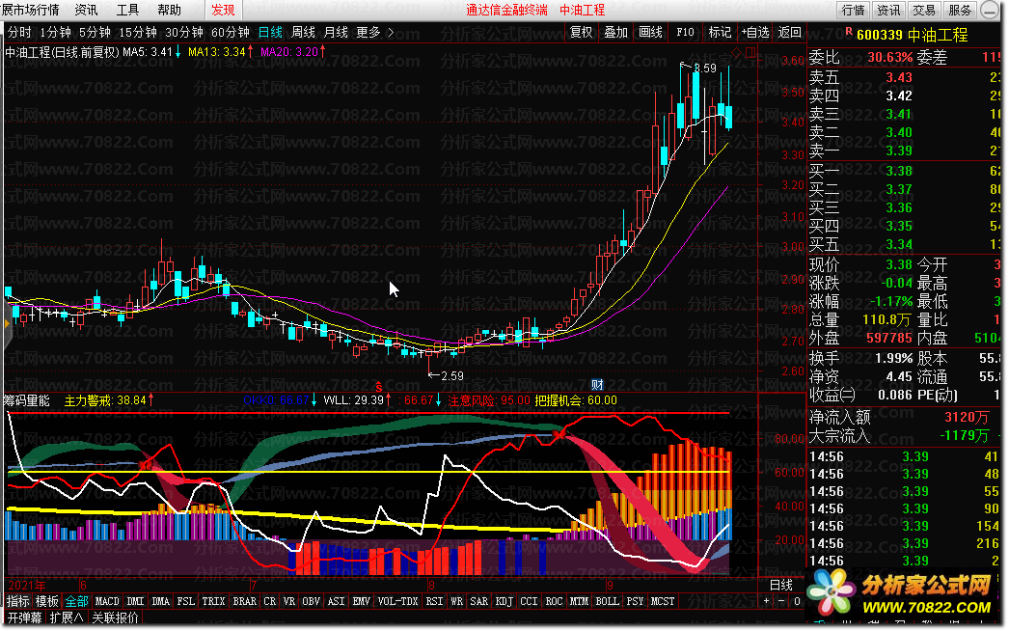1009x631 pixels.
Task: Select the MCST indicator
Action: point(663,601)
